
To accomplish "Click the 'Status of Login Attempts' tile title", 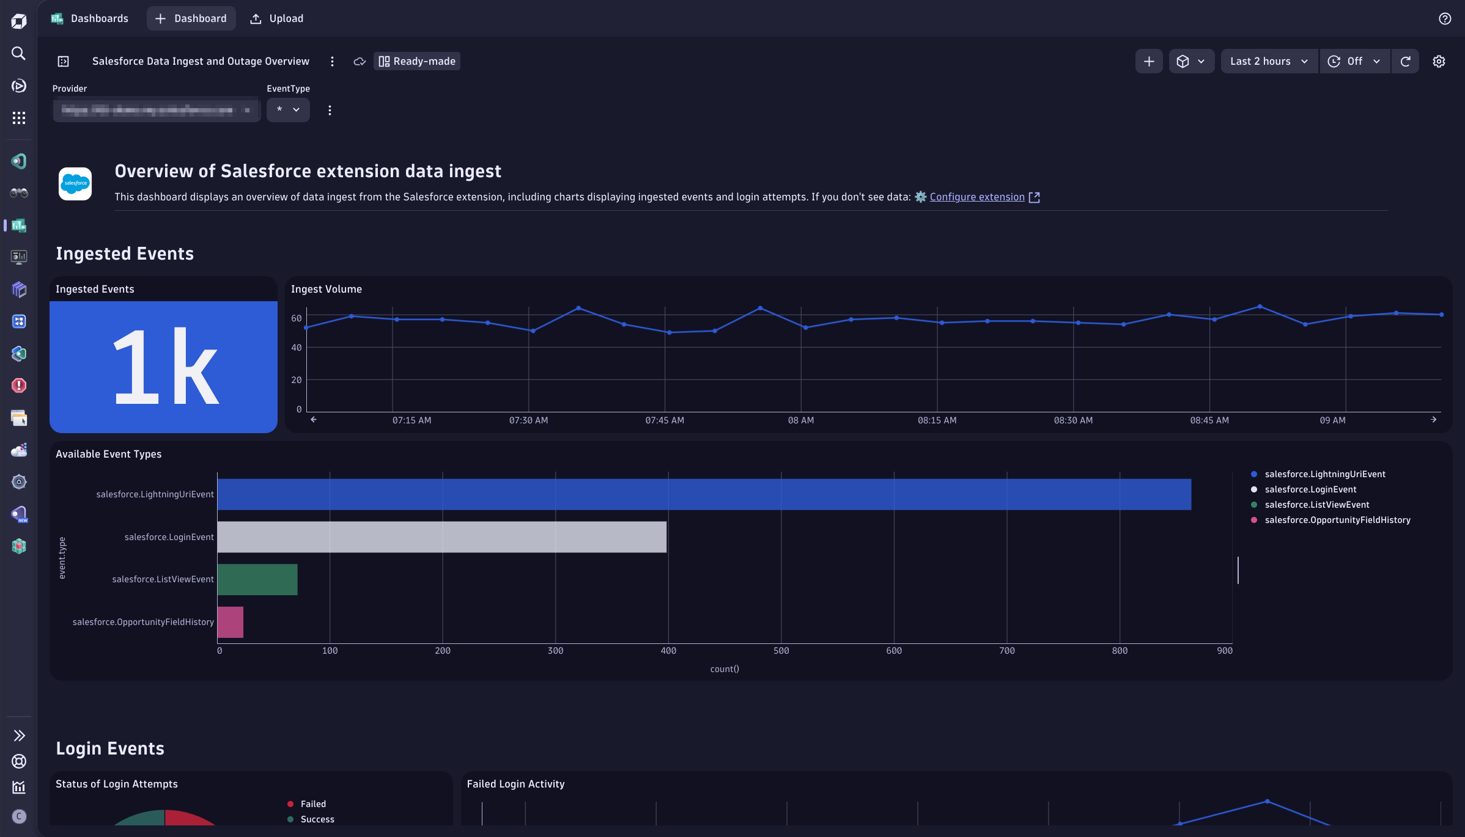I will (x=117, y=784).
